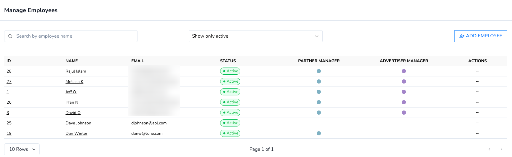Open actions menu for Rajul Islam
The width and height of the screenshot is (512, 157).
click(477, 71)
